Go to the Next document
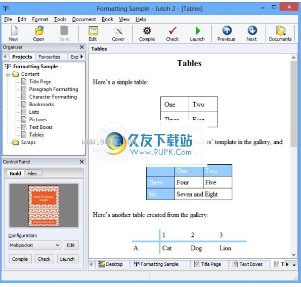Screen dimensions: 301x287 (x=251, y=33)
